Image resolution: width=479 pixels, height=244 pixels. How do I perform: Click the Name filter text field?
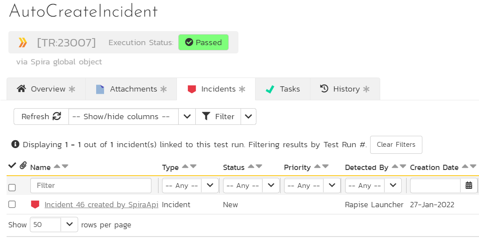coord(90,185)
